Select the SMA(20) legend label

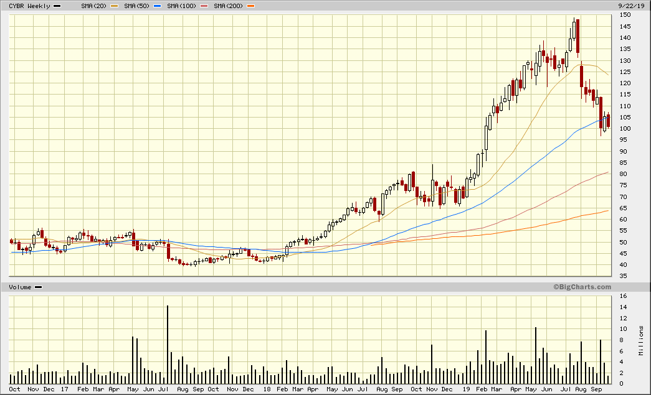(94, 6)
